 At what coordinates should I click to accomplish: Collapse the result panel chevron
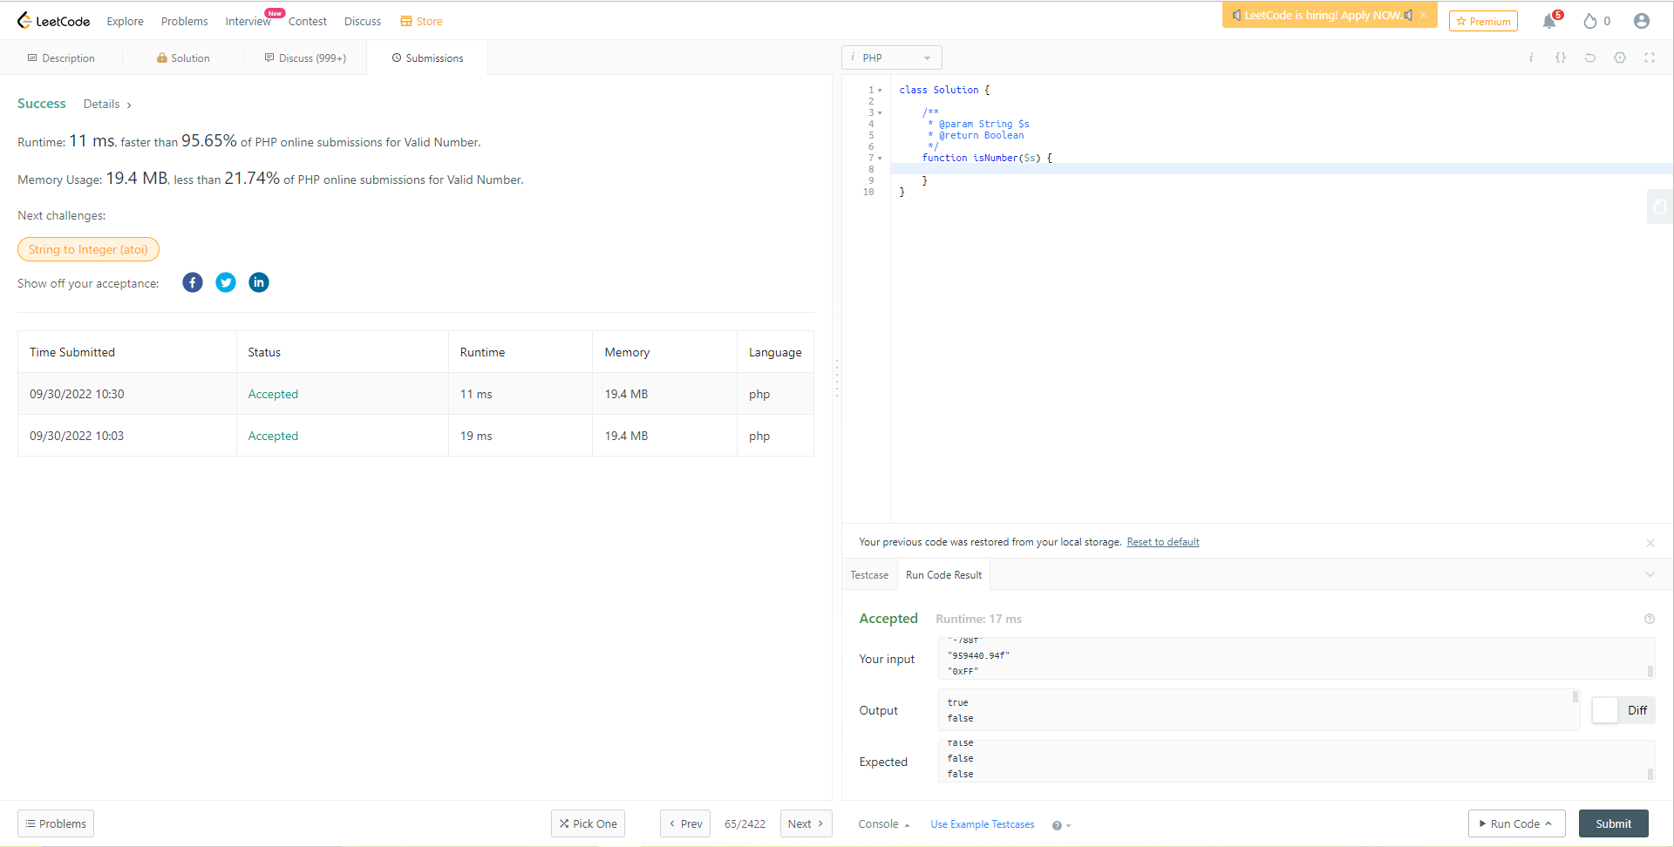[x=1650, y=574]
